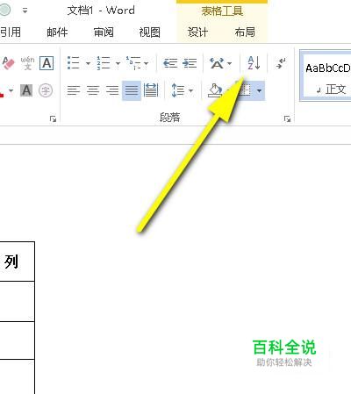Toggle the Character Border button
This screenshot has height=394, width=351.
47,63
